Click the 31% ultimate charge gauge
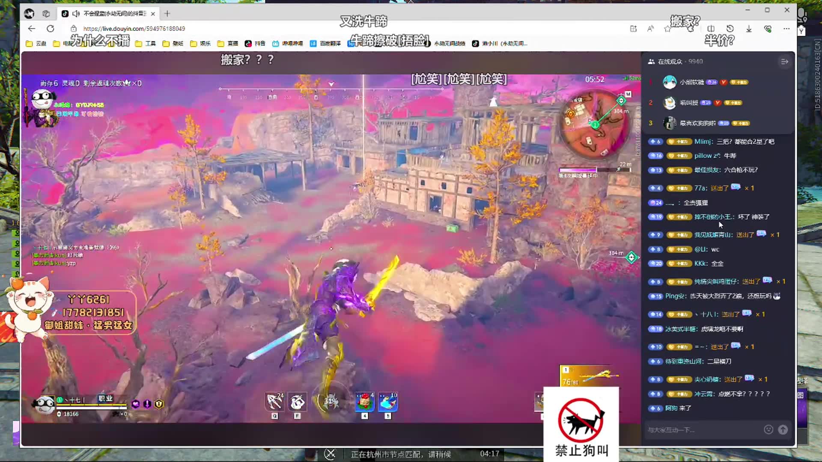Image resolution: width=822 pixels, height=462 pixels. coord(331,401)
